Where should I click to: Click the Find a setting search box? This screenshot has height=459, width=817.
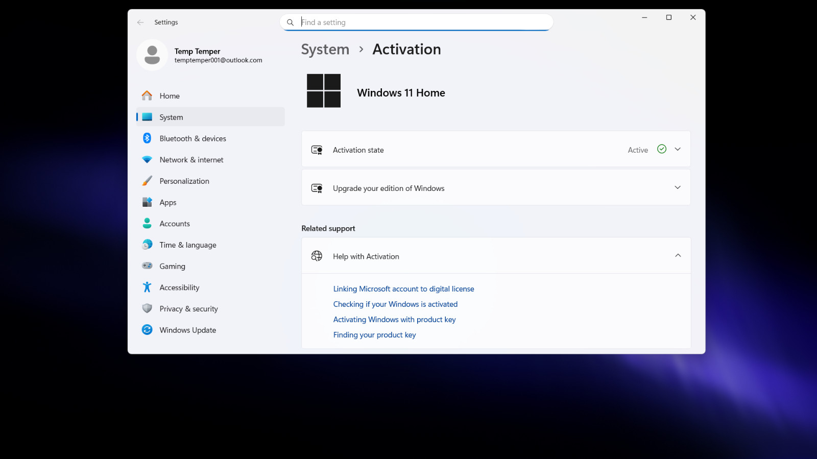tap(417, 22)
